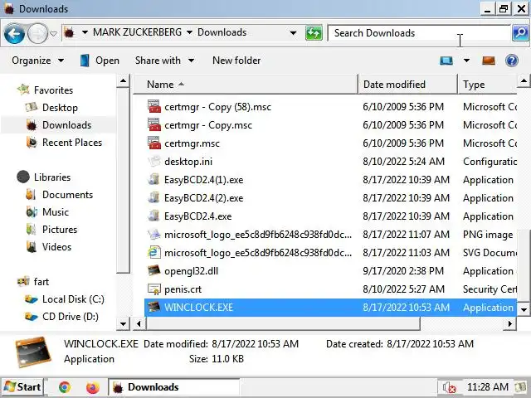The width and height of the screenshot is (531, 398).
Task: Click navigation pane scroll up arrow
Action: (124, 81)
